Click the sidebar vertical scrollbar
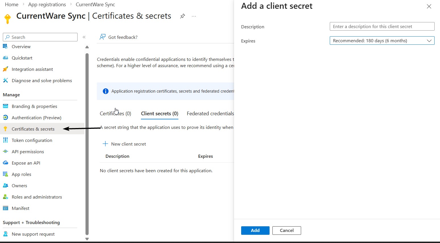The width and height of the screenshot is (440, 243). click(87, 142)
